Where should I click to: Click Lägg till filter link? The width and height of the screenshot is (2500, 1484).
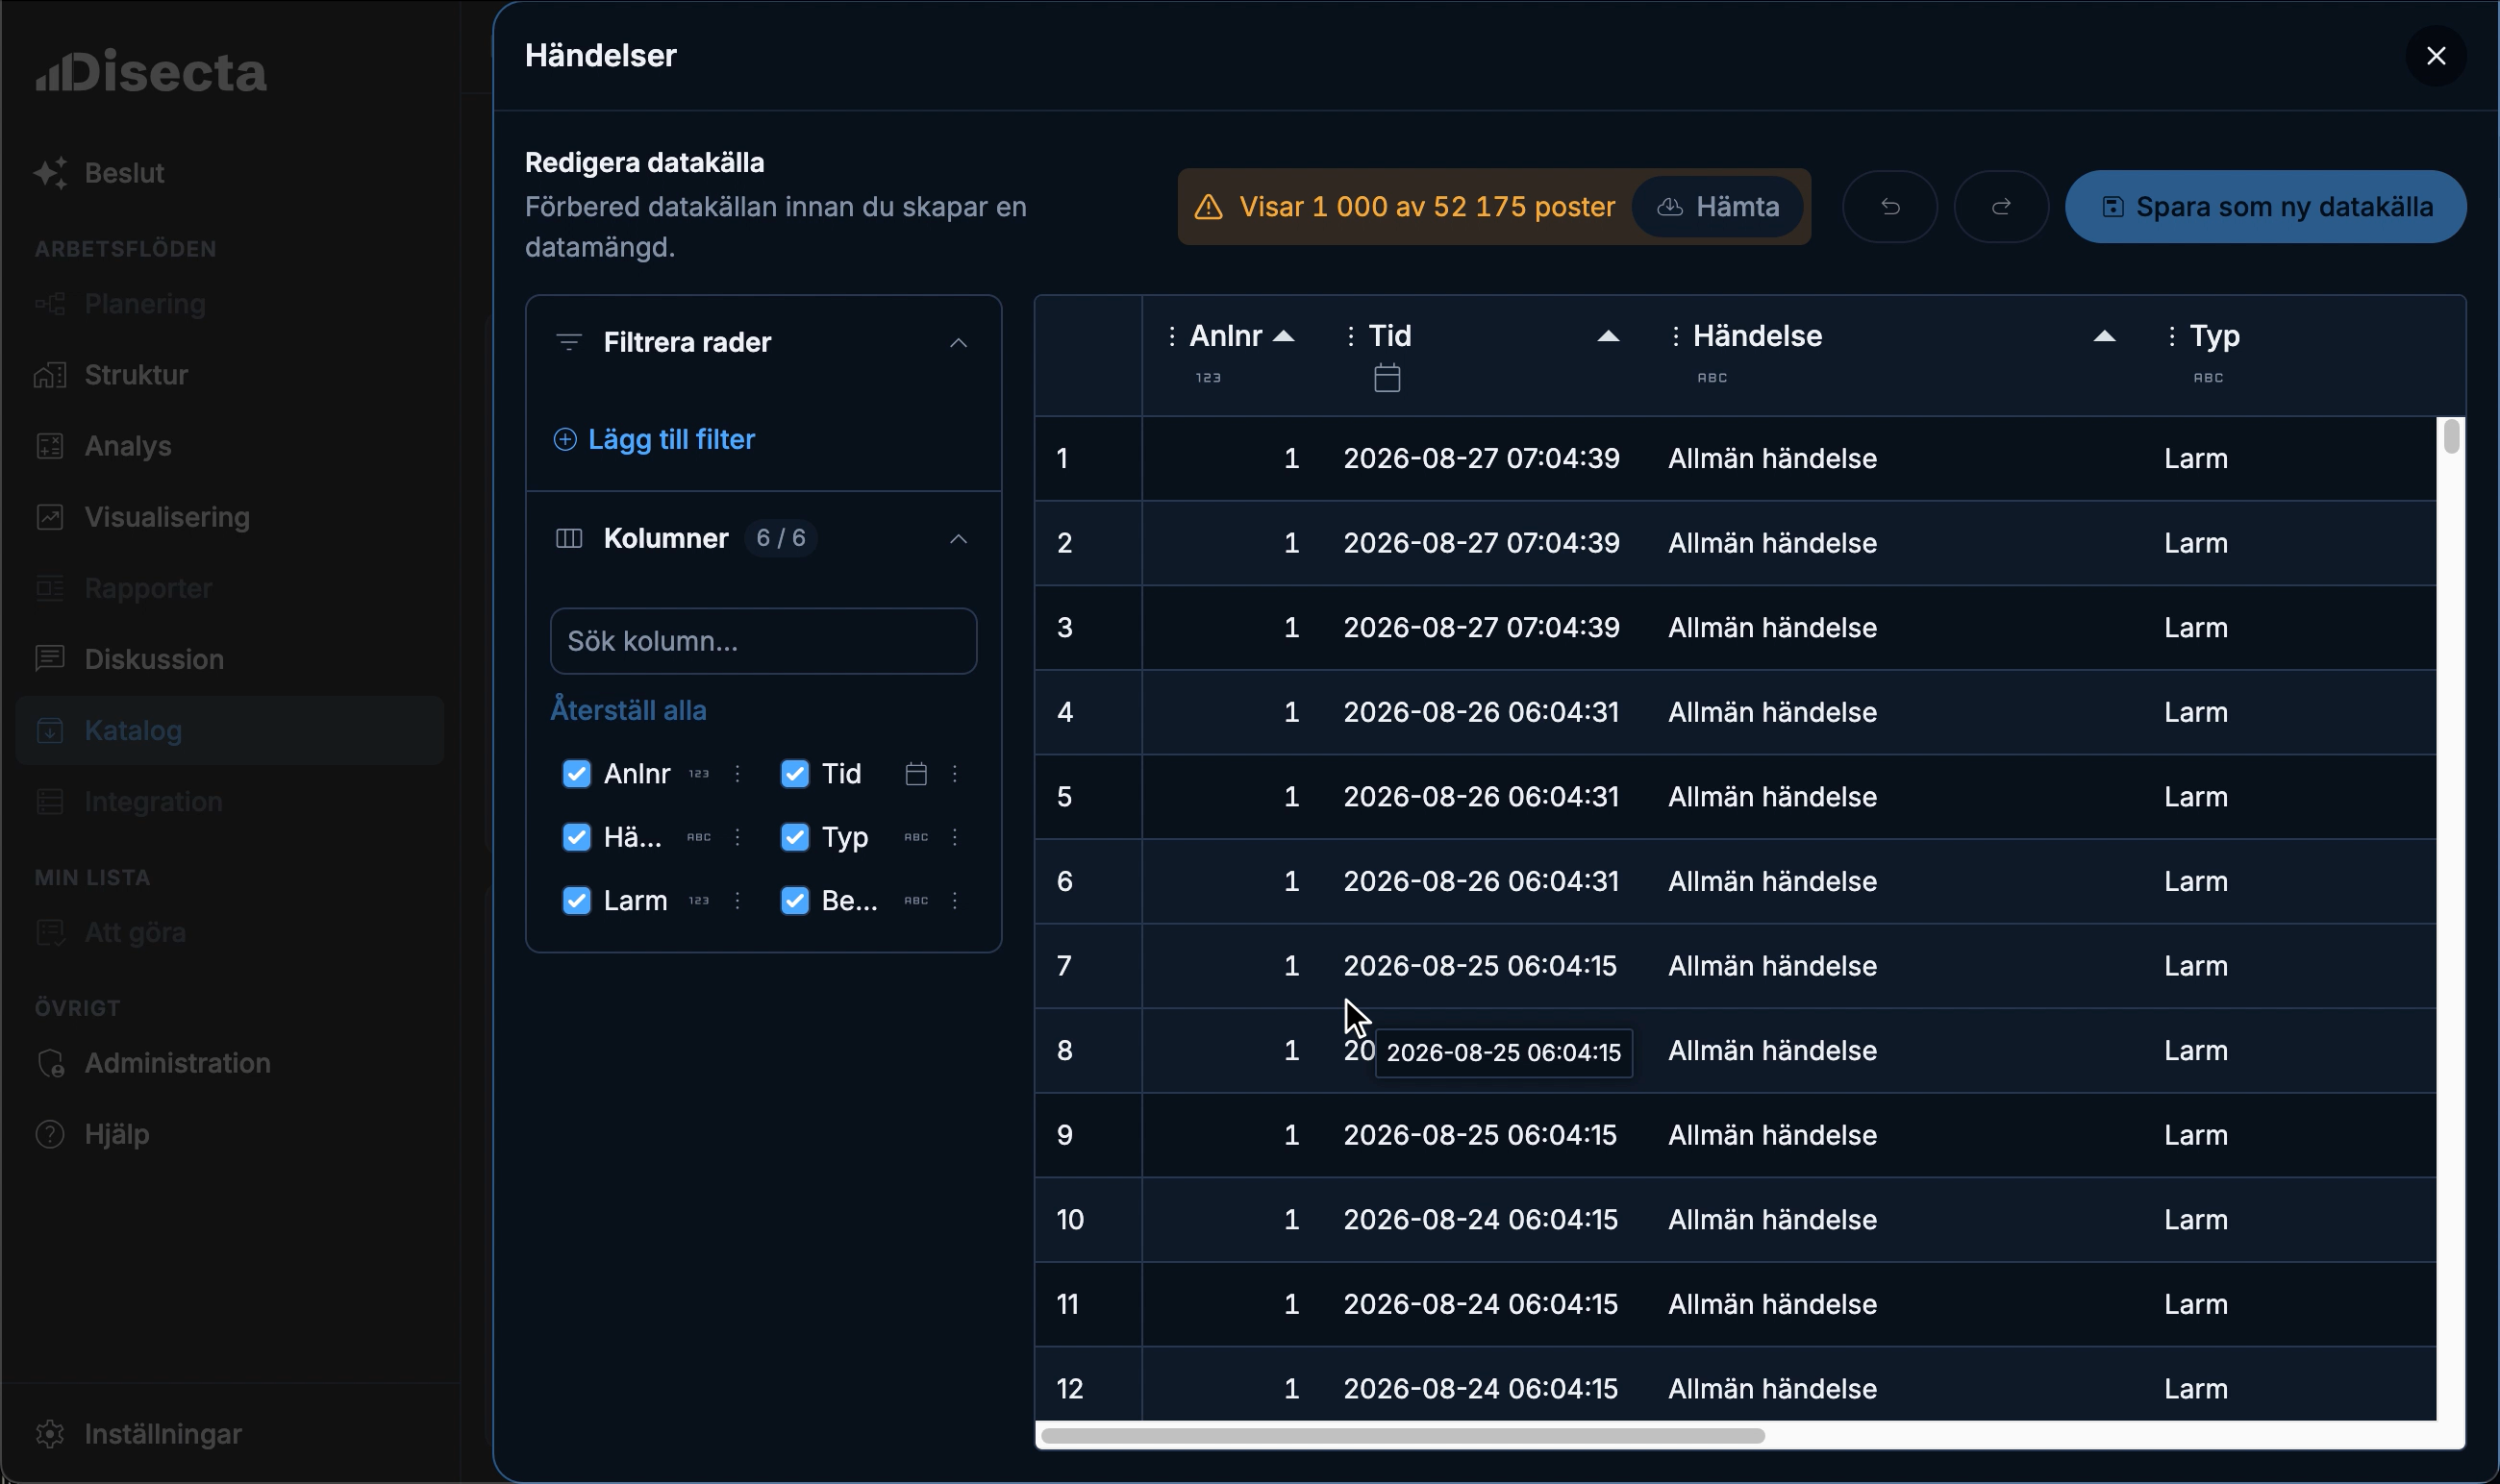654,440
